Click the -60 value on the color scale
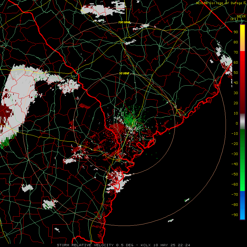This screenshot has height=247, width=247. [x=235, y=184]
